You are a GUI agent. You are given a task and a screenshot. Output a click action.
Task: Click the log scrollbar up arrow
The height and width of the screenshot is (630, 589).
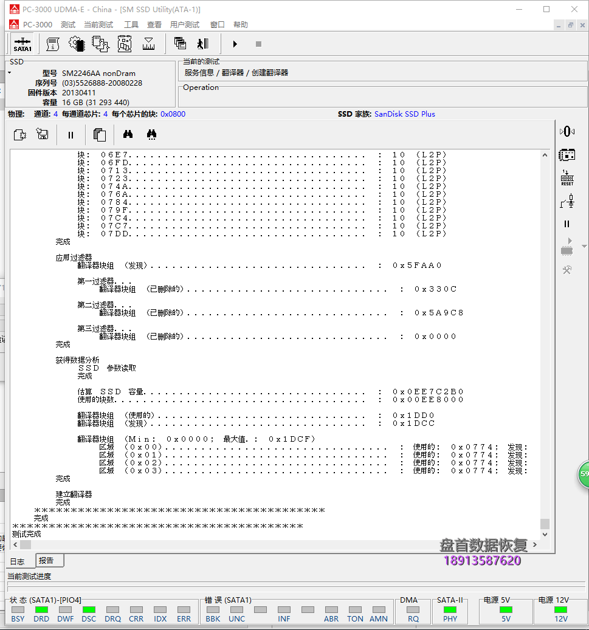coord(545,155)
